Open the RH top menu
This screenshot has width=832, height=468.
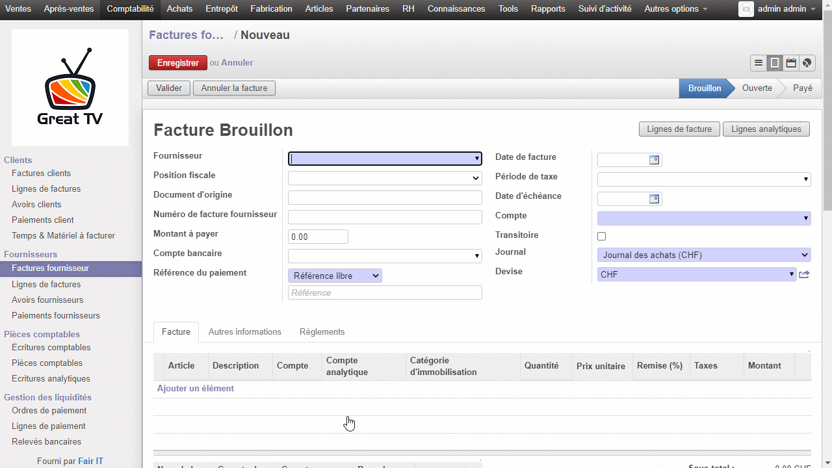[408, 9]
